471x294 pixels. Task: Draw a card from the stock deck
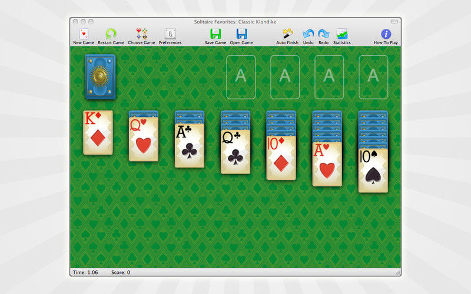(x=100, y=77)
